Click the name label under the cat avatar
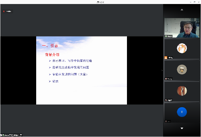This screenshot has height=137, width=201. (171, 58)
